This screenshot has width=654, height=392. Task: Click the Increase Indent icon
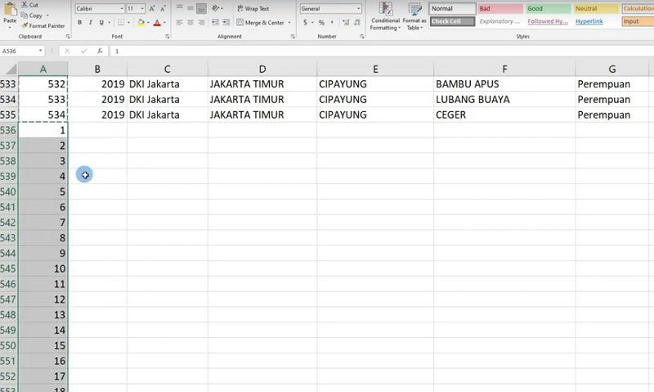point(226,23)
